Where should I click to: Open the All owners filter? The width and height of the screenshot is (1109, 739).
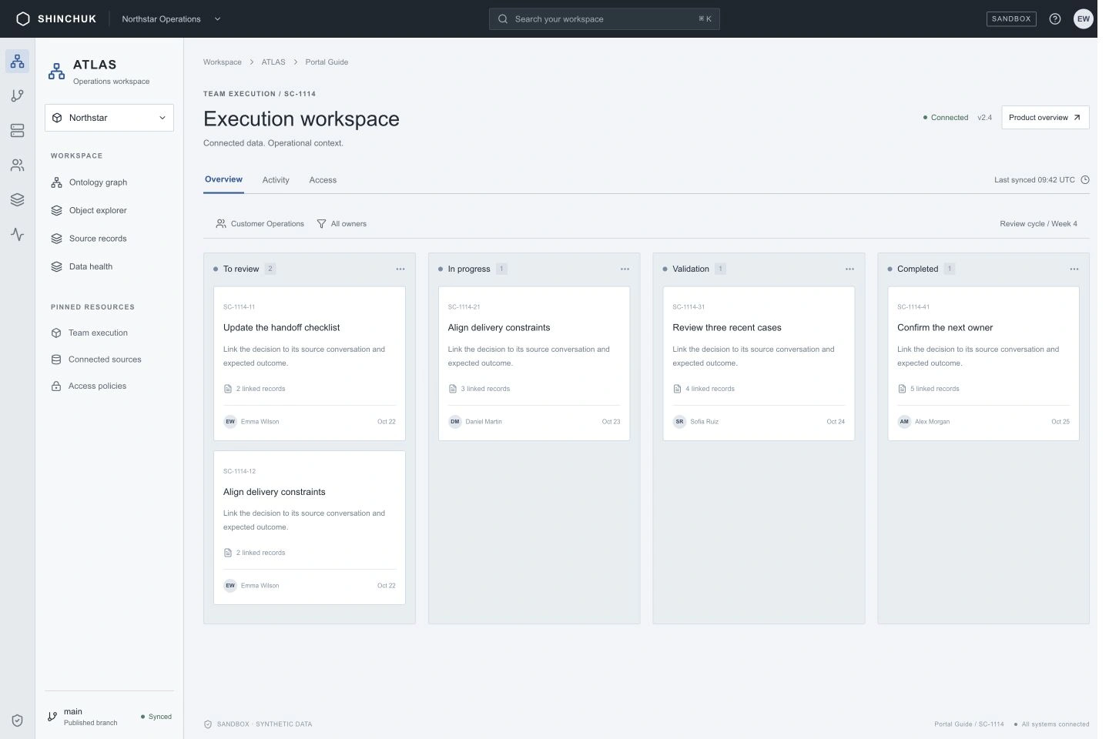tap(342, 224)
